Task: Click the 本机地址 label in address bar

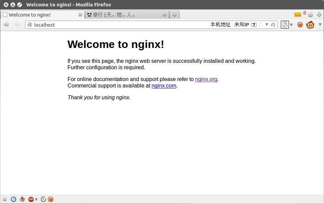Action: [220, 25]
